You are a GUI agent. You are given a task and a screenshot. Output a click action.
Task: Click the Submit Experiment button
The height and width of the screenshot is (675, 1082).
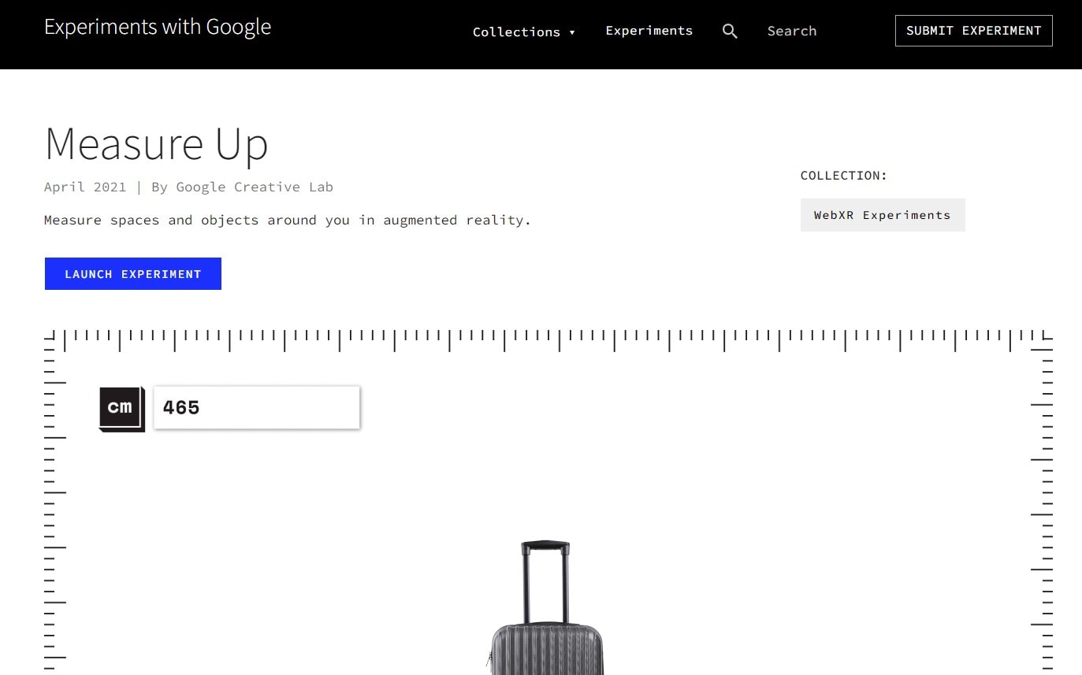[973, 31]
